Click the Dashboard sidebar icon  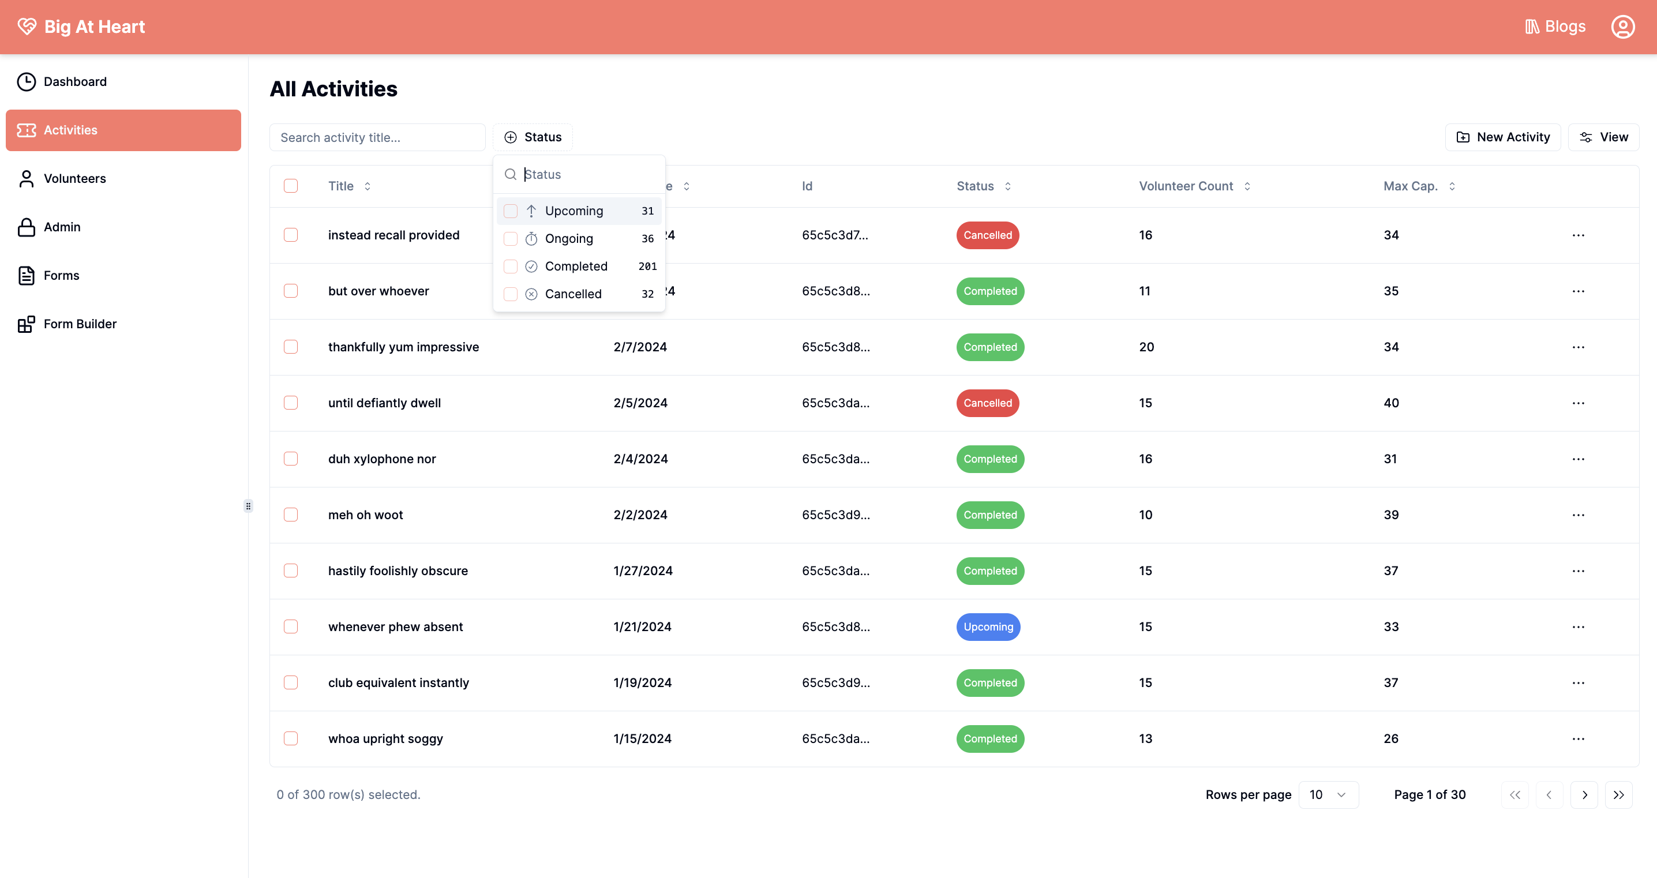click(27, 81)
